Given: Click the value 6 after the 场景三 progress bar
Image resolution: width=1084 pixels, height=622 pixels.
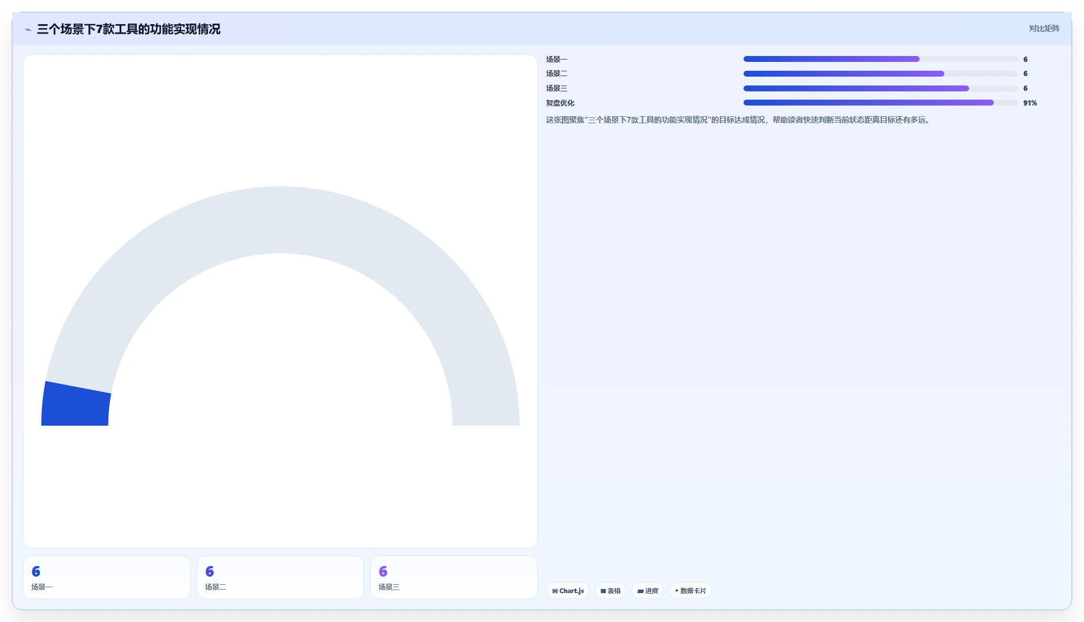Looking at the screenshot, I should click(x=1026, y=88).
